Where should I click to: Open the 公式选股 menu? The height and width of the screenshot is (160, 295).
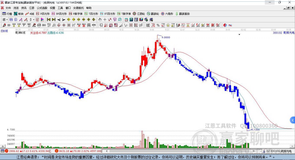click(42, 8)
